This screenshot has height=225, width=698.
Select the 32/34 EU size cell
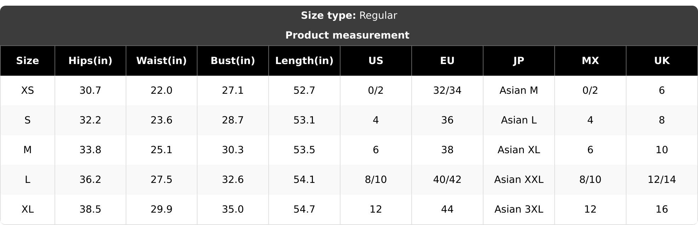pyautogui.click(x=447, y=91)
